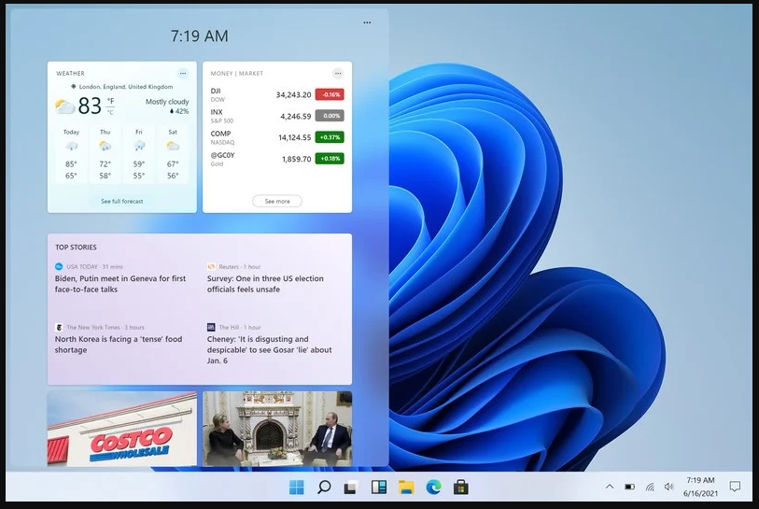Launch Microsoft Edge from the taskbar

tap(434, 488)
